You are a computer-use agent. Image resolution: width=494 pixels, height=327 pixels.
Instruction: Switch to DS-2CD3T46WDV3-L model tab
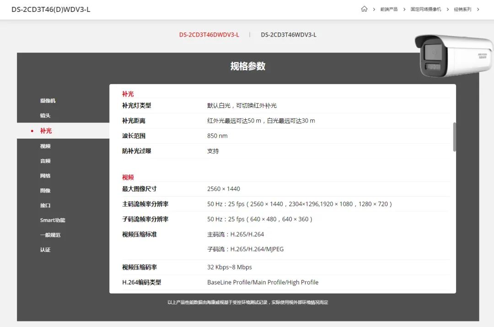pos(288,35)
